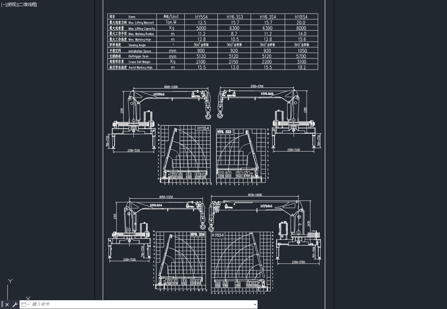
Task: Click the 'Installation Space' row label
Action: 140,51
